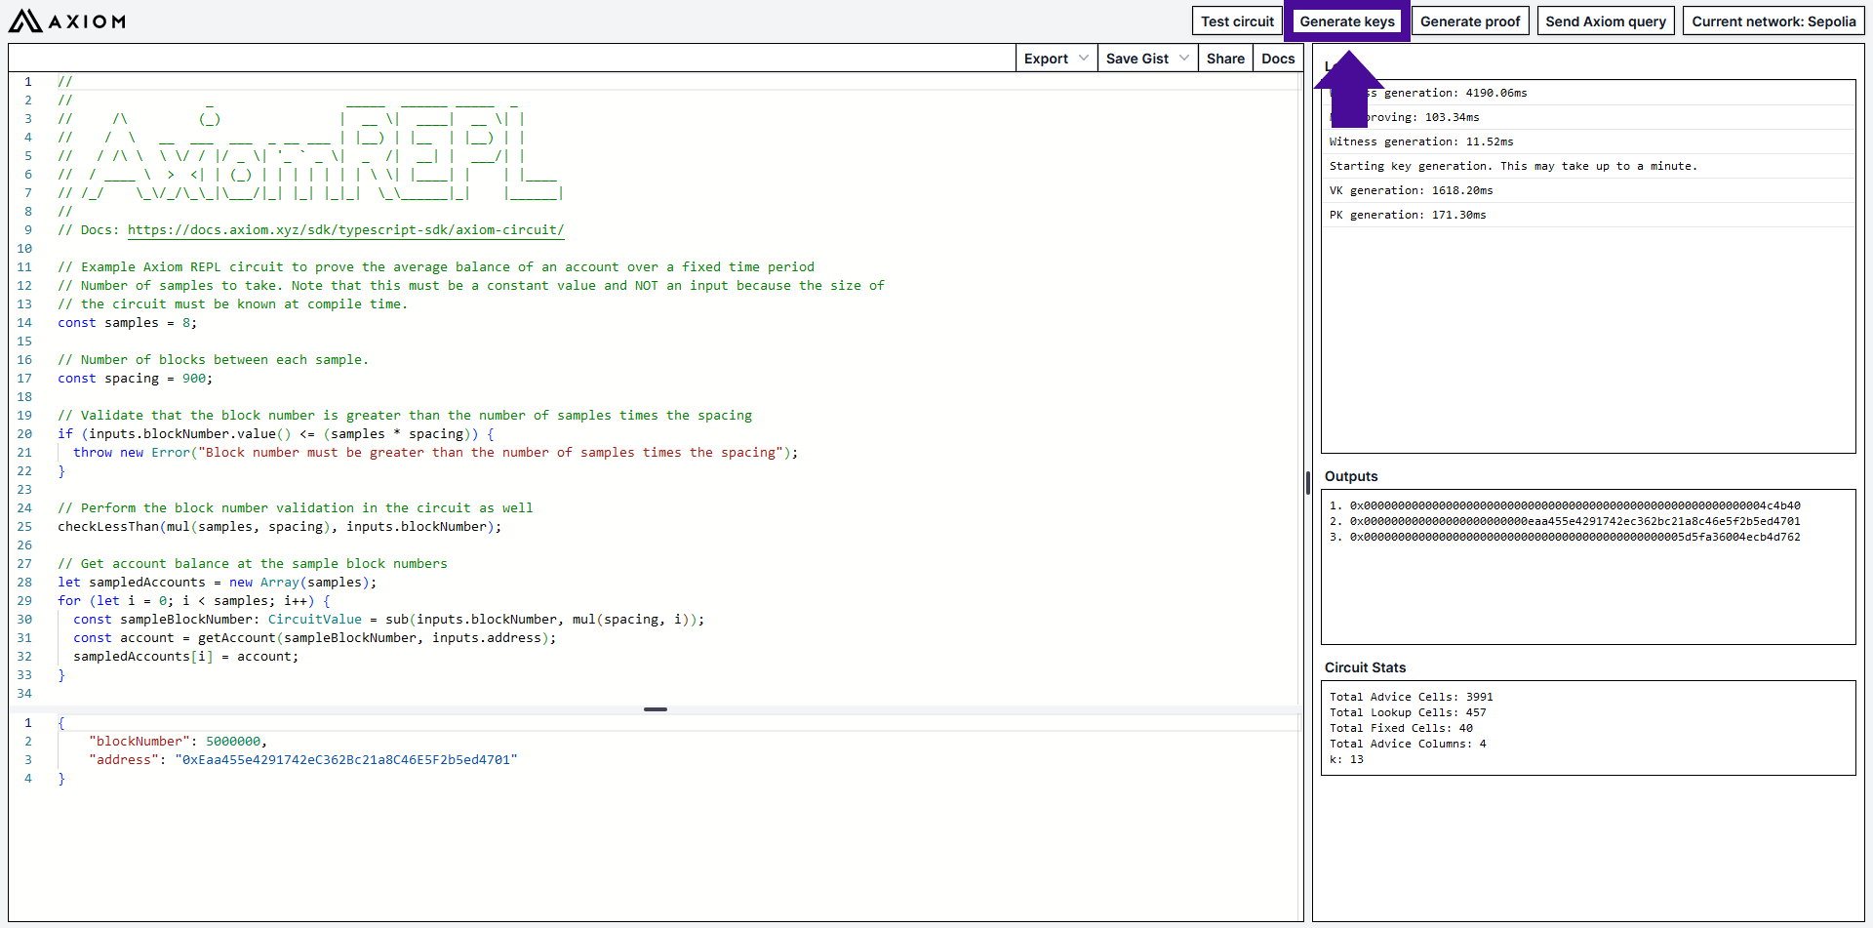Click the Total Advice Cells stat line
The height and width of the screenshot is (928, 1873).
pyautogui.click(x=1411, y=697)
